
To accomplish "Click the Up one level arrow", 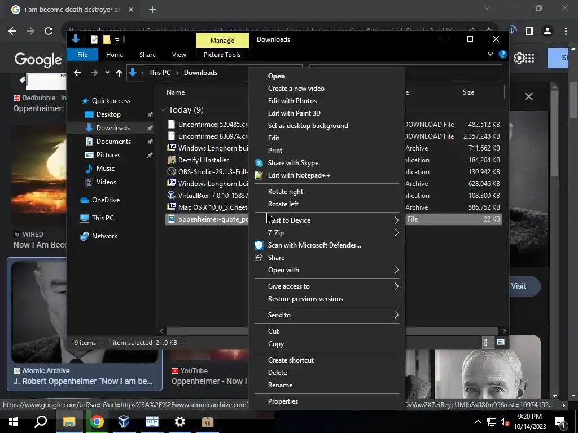I will [x=119, y=73].
